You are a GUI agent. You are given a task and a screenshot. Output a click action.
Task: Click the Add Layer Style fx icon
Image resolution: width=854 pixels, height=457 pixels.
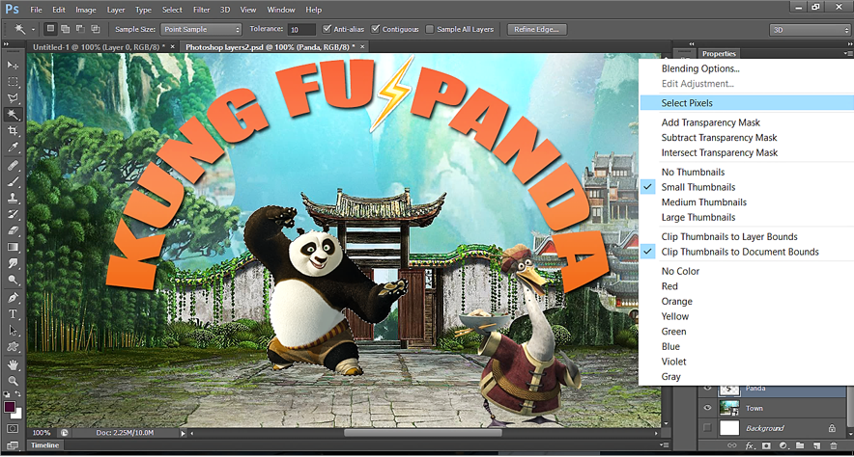click(750, 445)
